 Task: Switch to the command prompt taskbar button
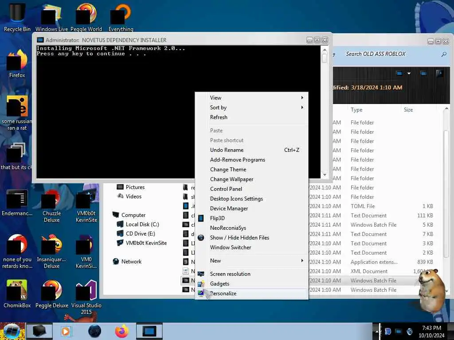click(149, 331)
